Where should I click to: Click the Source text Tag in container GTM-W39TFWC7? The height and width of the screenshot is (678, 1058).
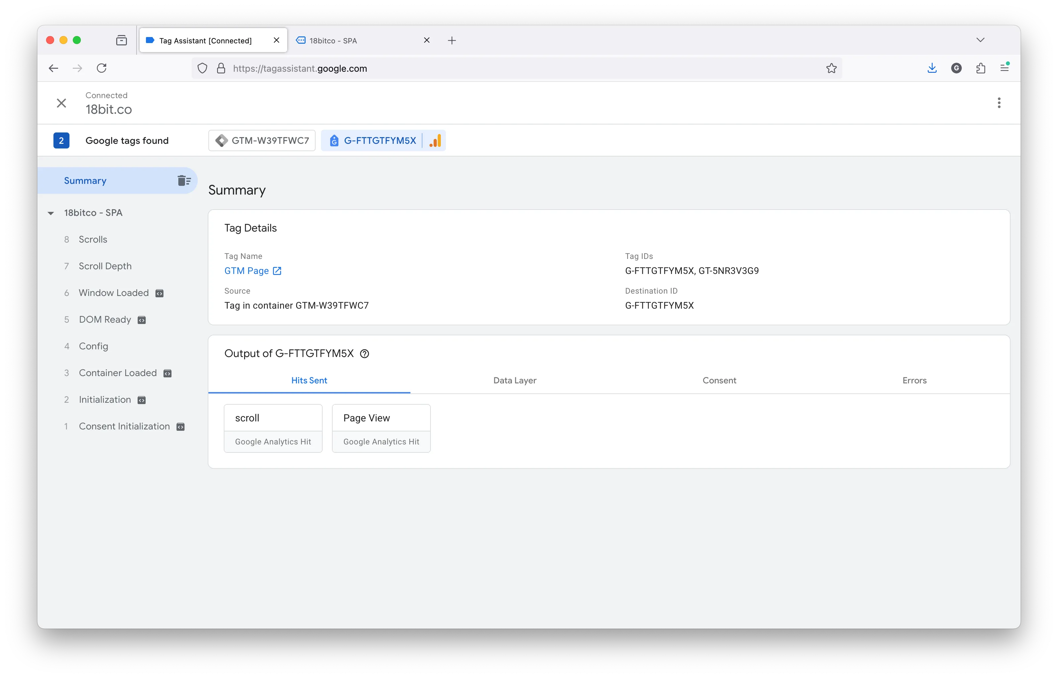pyautogui.click(x=297, y=306)
